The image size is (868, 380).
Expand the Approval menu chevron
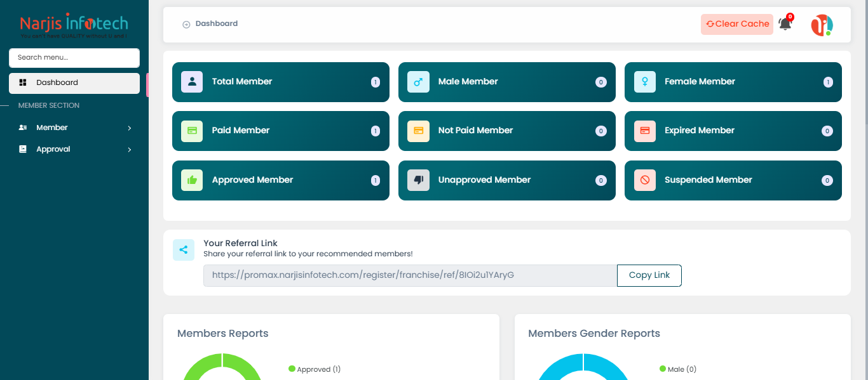tap(130, 150)
